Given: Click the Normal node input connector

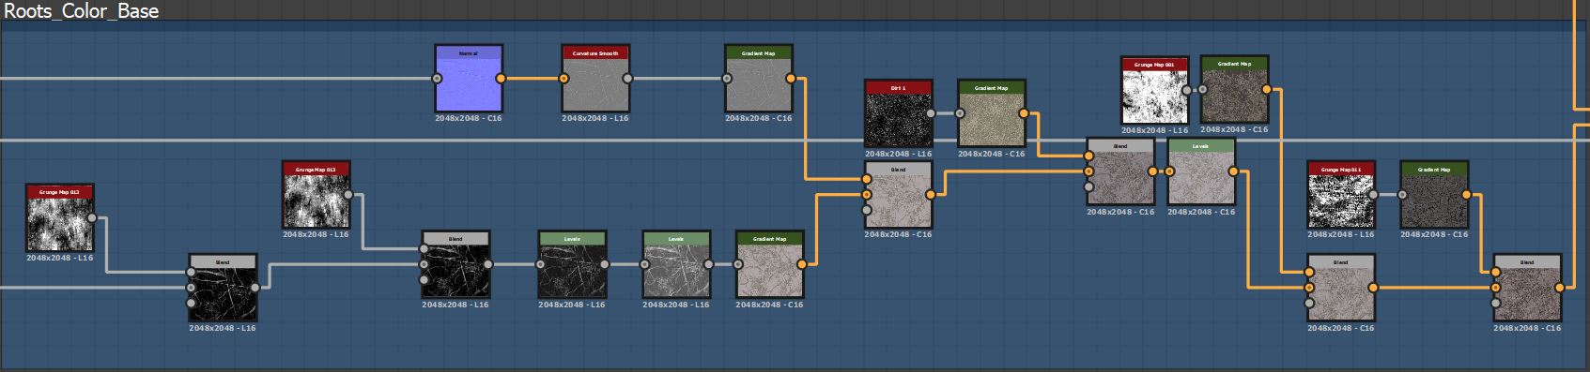Looking at the screenshot, I should coord(437,79).
